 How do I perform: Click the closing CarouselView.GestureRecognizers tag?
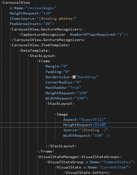[48, 40]
